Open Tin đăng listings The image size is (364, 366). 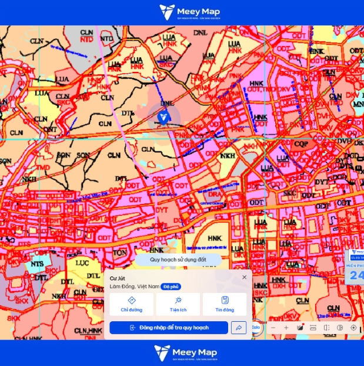click(225, 304)
